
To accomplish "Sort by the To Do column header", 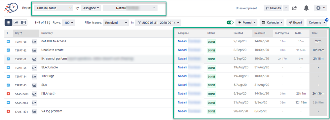I will tap(298, 33).
